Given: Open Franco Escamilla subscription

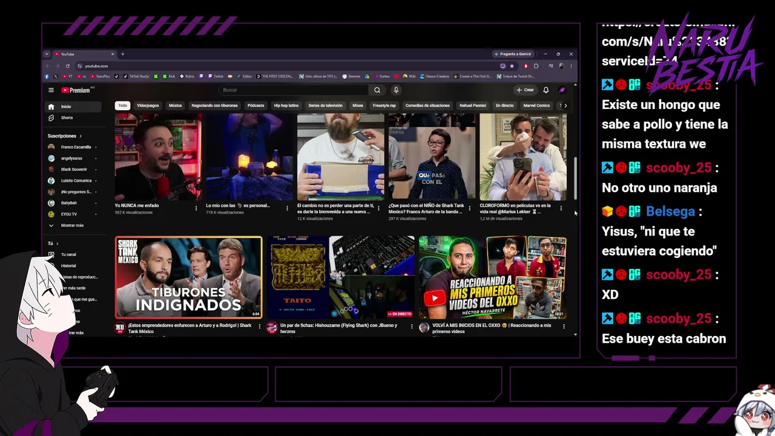Looking at the screenshot, I should pos(74,147).
